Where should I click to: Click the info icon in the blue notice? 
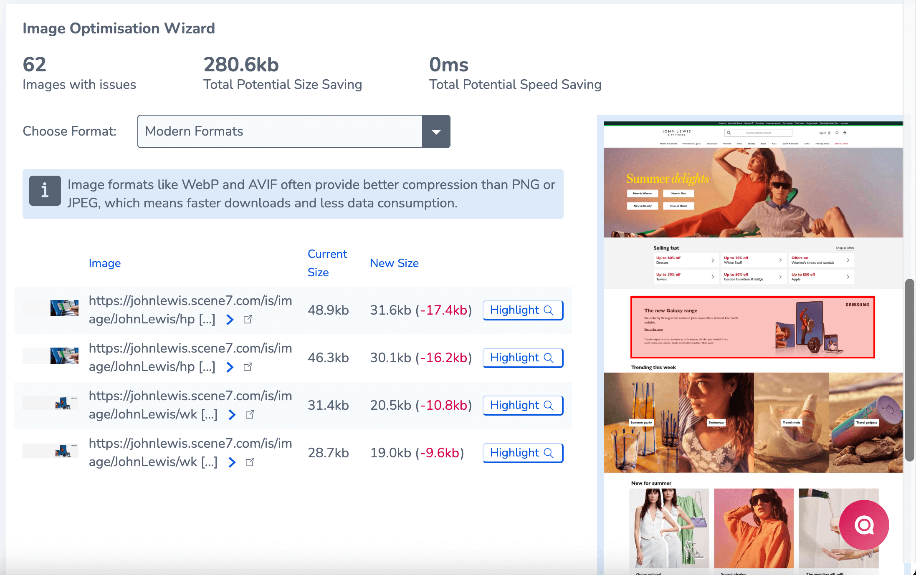click(x=45, y=191)
